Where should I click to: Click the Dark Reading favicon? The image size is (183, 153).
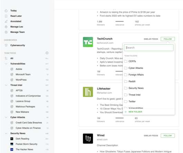12,139
